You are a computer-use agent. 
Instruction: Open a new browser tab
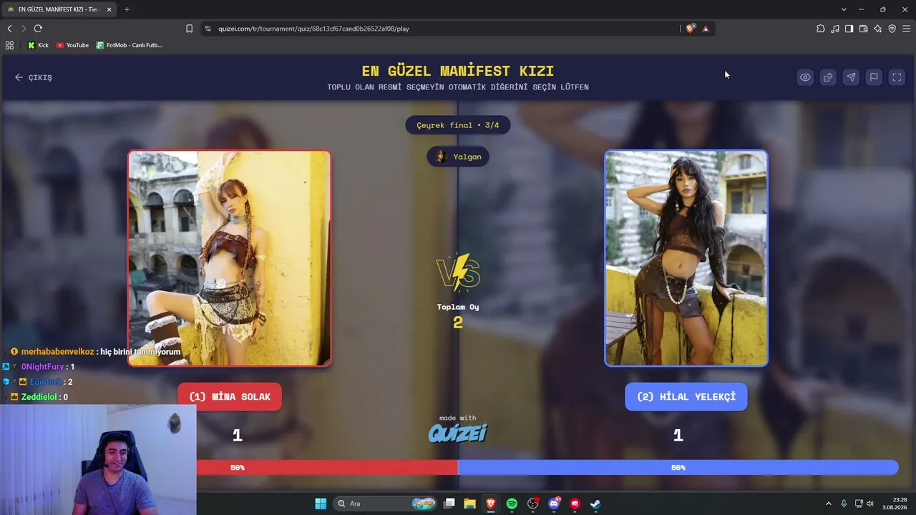127,9
